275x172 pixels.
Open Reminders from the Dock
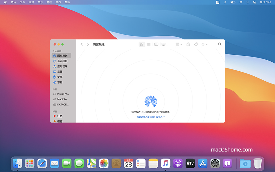tap(141, 163)
